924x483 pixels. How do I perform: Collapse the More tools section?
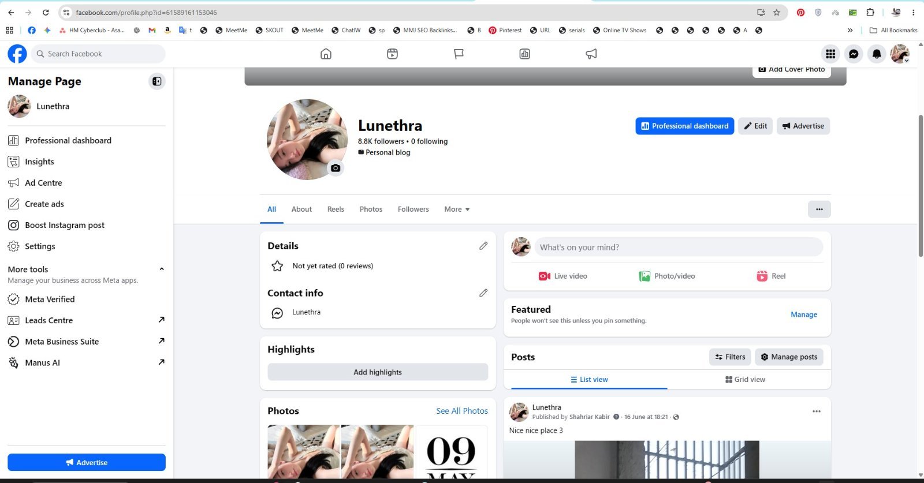point(162,269)
